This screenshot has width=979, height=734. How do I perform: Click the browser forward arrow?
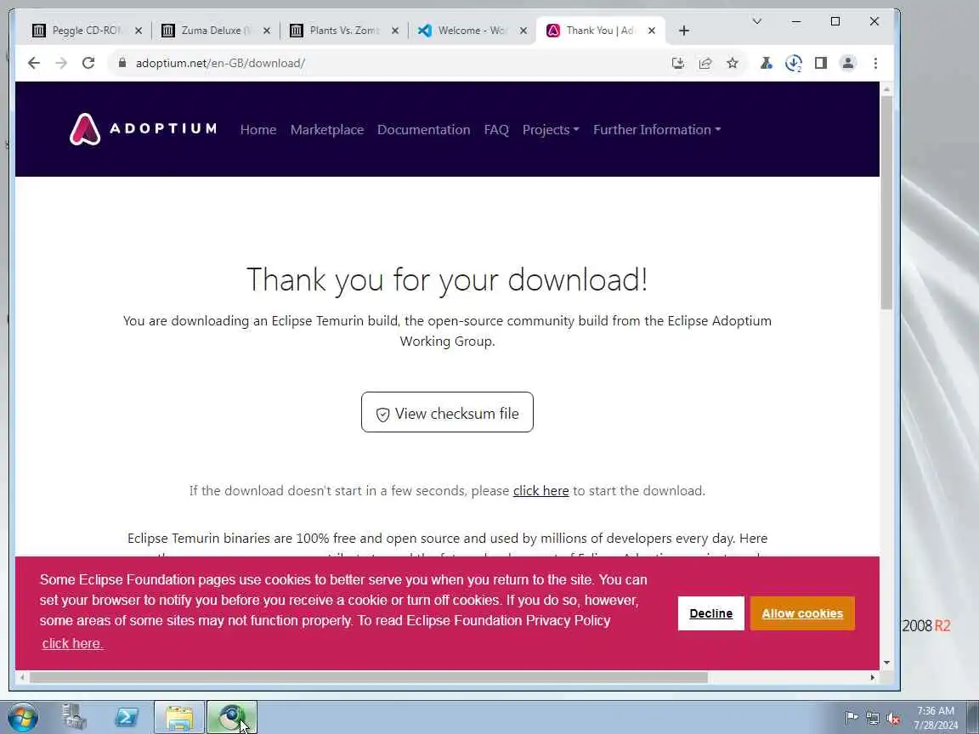pyautogui.click(x=60, y=63)
